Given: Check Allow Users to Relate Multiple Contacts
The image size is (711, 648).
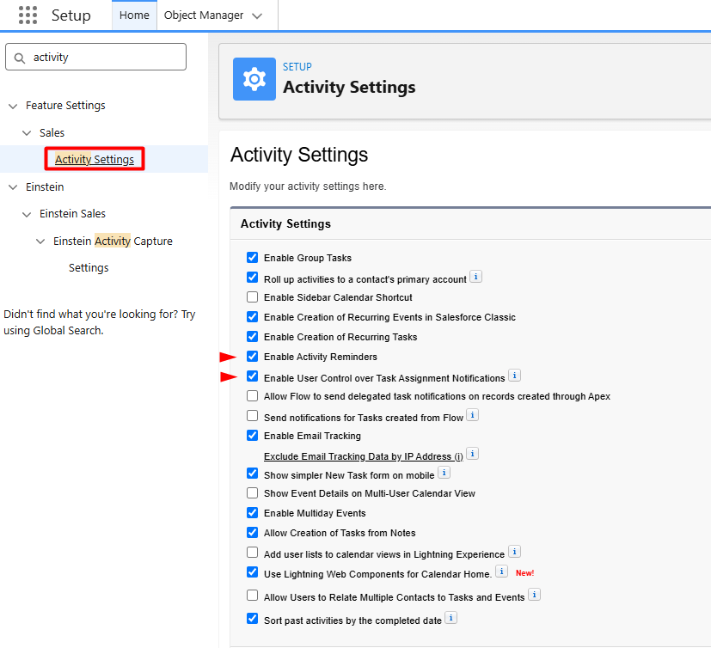Looking at the screenshot, I should tap(252, 595).
